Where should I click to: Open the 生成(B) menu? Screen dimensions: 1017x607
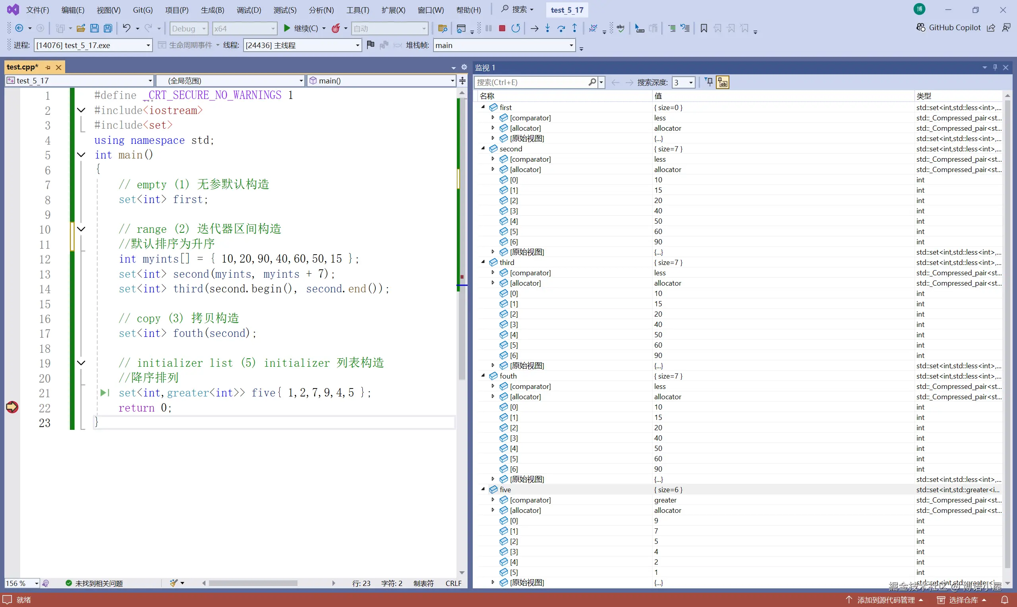212,10
